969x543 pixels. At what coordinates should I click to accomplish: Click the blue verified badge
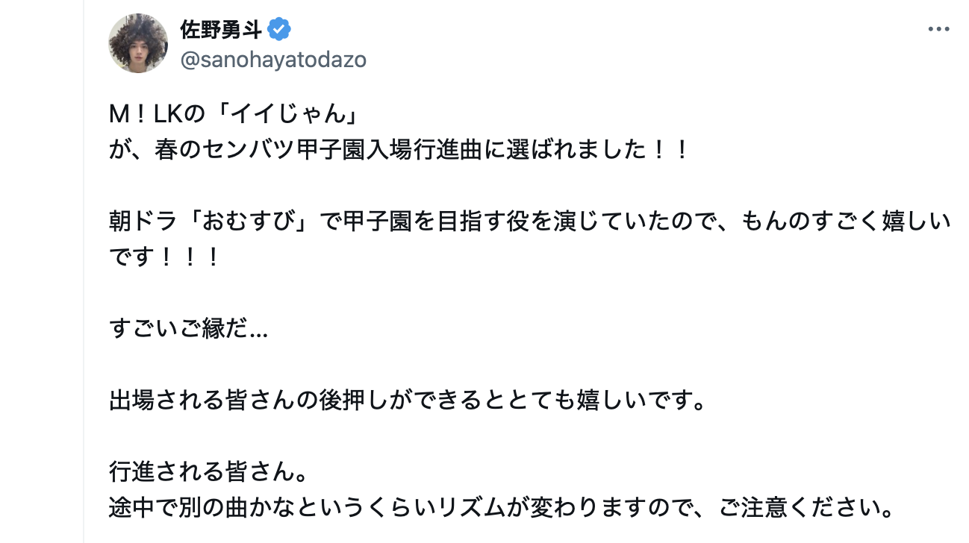tap(279, 30)
